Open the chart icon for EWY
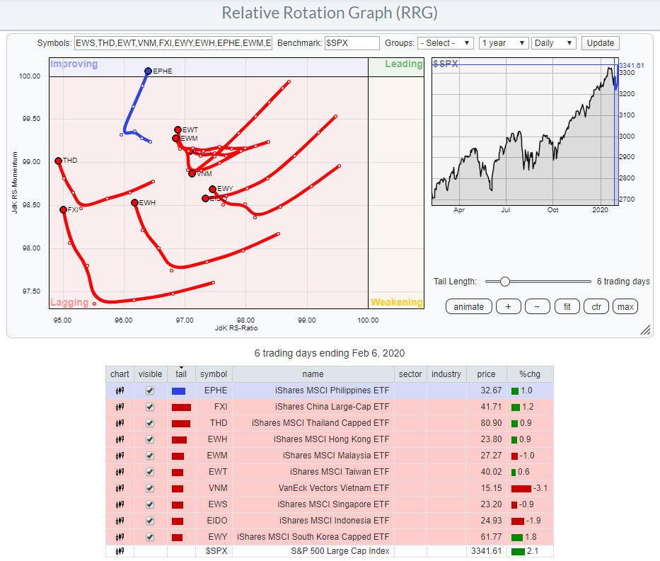This screenshot has height=561, width=660. [x=120, y=537]
